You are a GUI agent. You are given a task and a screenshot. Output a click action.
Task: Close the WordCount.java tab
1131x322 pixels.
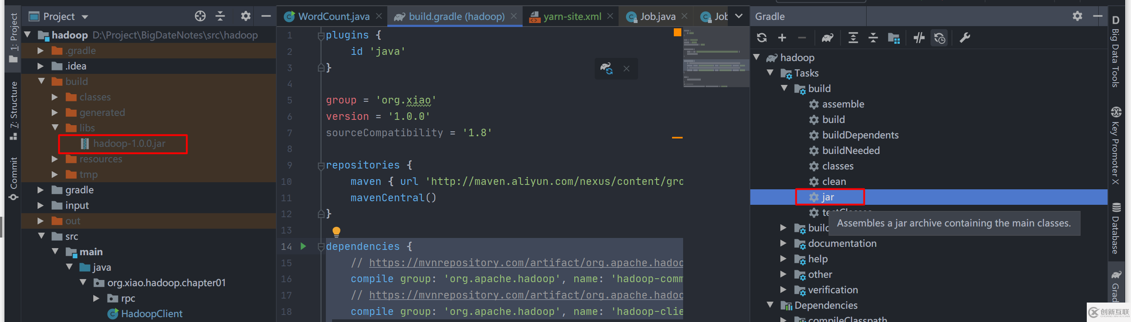pos(379,16)
